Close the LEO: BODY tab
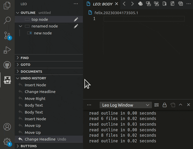 point(117,4)
